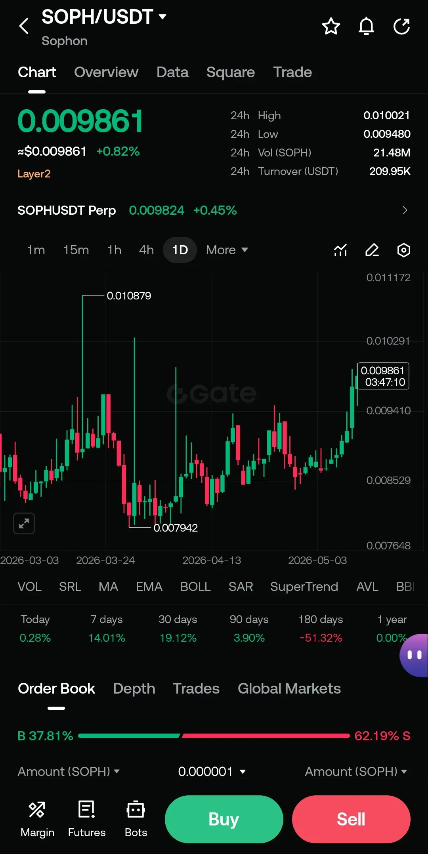This screenshot has height=854, width=428.
Task: Open right Amount (SOPH) dropdown
Action: (356, 771)
